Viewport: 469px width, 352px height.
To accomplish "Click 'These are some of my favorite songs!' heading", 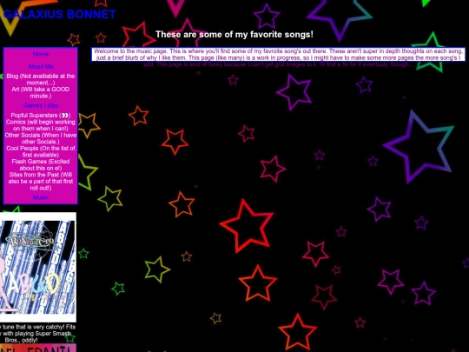I will (234, 35).
